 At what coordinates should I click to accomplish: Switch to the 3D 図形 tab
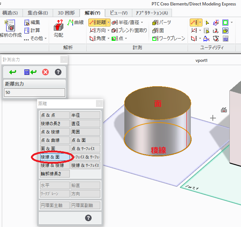pos(67,13)
